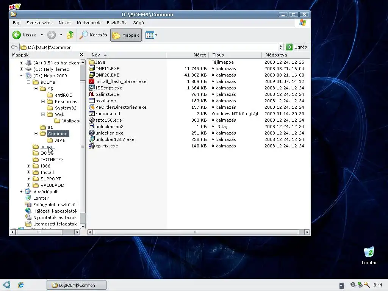Select Nyomtatók és faxok in tree
Screen dimensions: 388x291
55,217
